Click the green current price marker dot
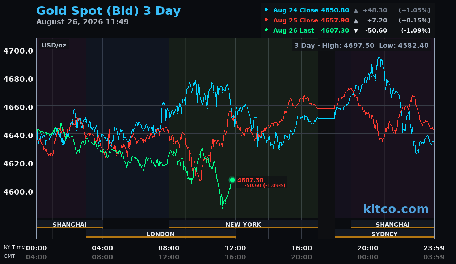 click(x=232, y=180)
